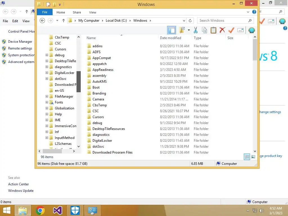This screenshot has width=288, height=216.
Task: Sort by Type column header
Action: (x=197, y=38)
